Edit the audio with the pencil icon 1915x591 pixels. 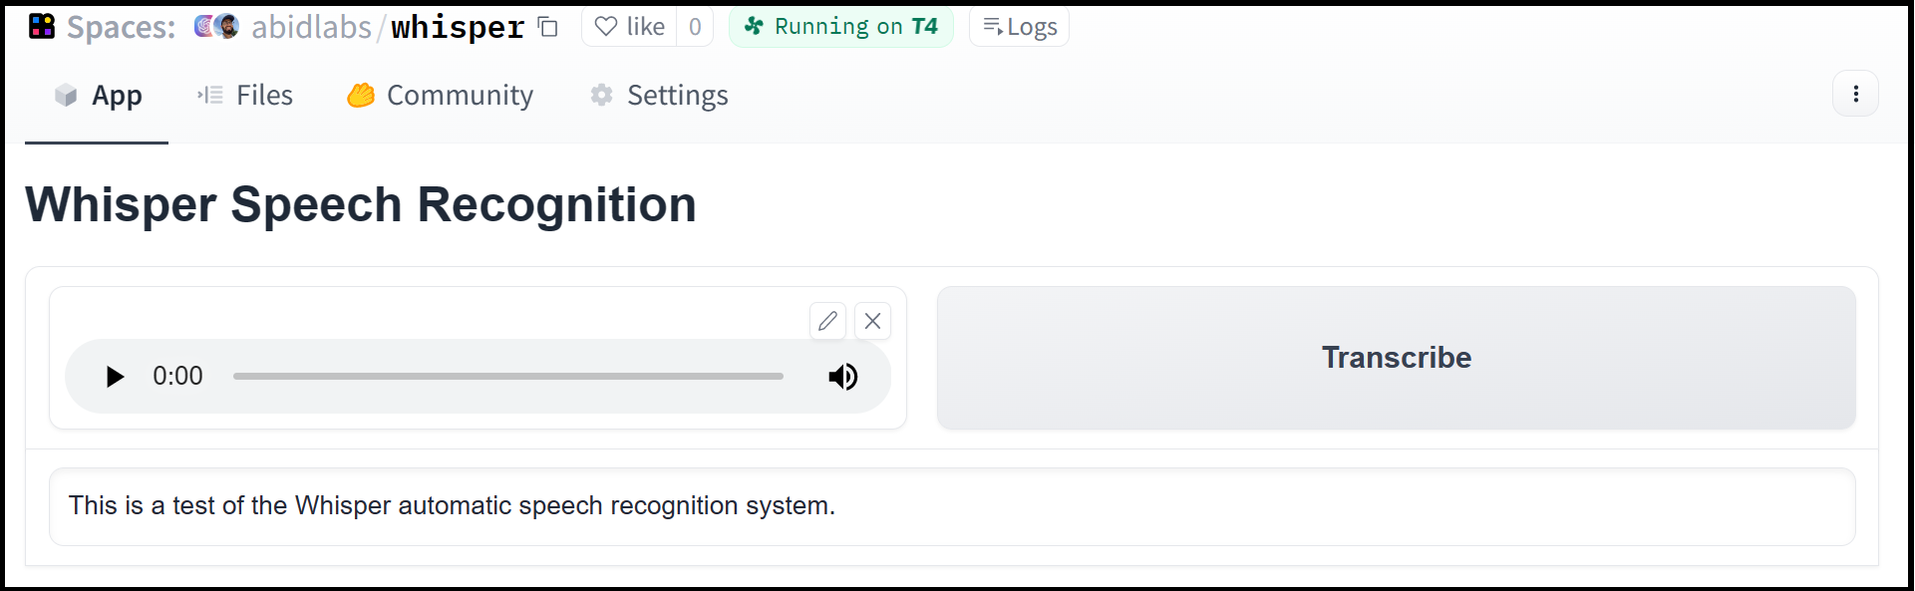point(827,321)
